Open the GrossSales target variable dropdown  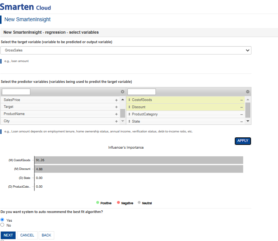[126, 50]
